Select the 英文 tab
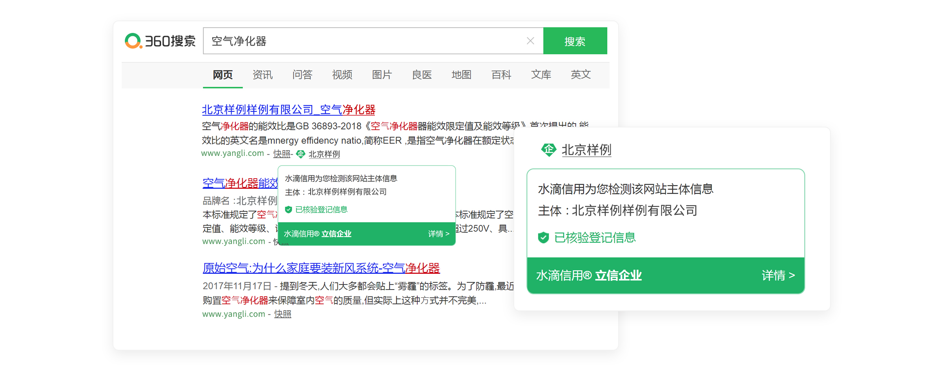The width and height of the screenshot is (945, 371). click(580, 75)
